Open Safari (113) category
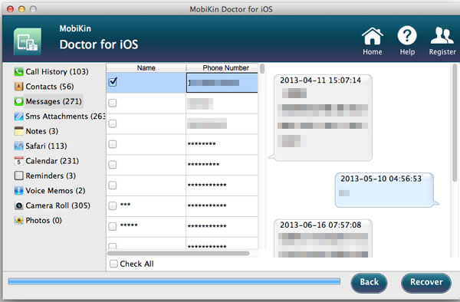460x302 pixels. 46,146
